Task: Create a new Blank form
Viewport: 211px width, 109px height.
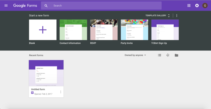Action: (43, 30)
